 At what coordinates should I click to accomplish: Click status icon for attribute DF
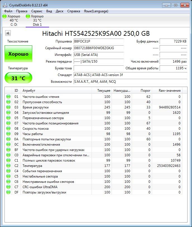tap(8, 192)
